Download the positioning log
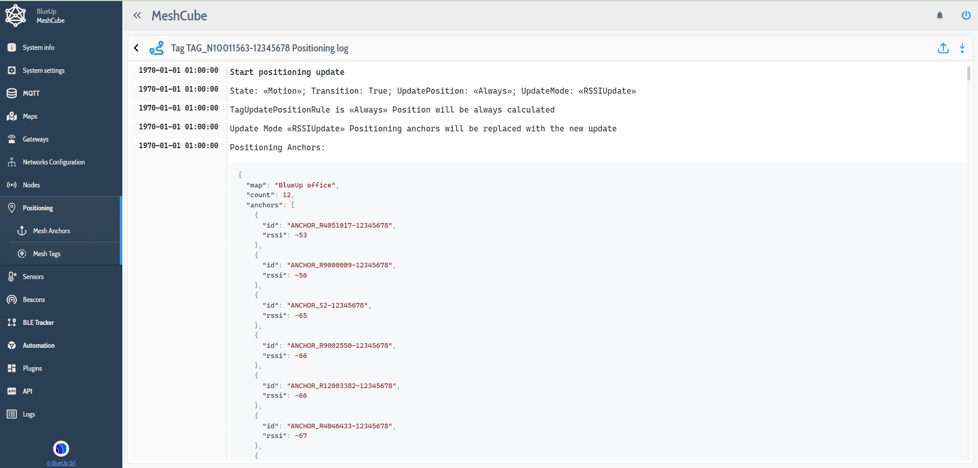The height and width of the screenshot is (468, 978). 962,48
